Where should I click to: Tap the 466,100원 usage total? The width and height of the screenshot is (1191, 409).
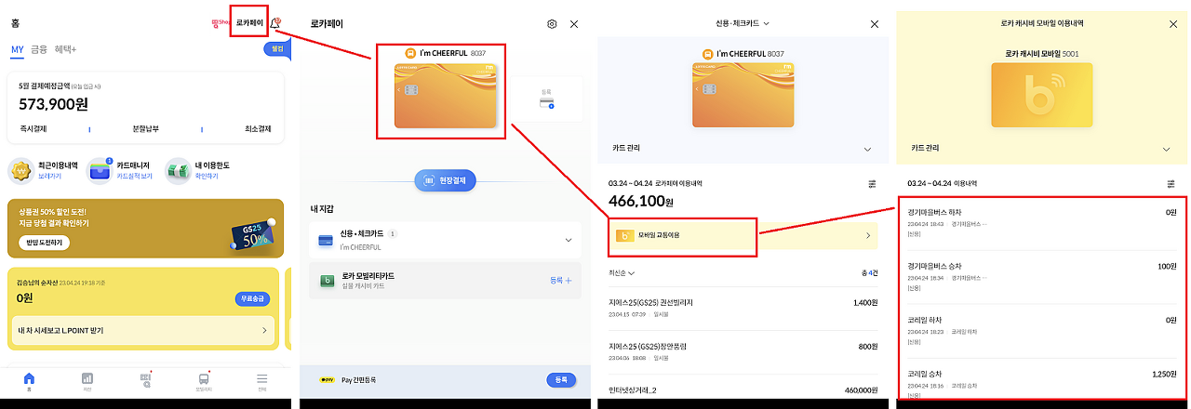point(641,201)
